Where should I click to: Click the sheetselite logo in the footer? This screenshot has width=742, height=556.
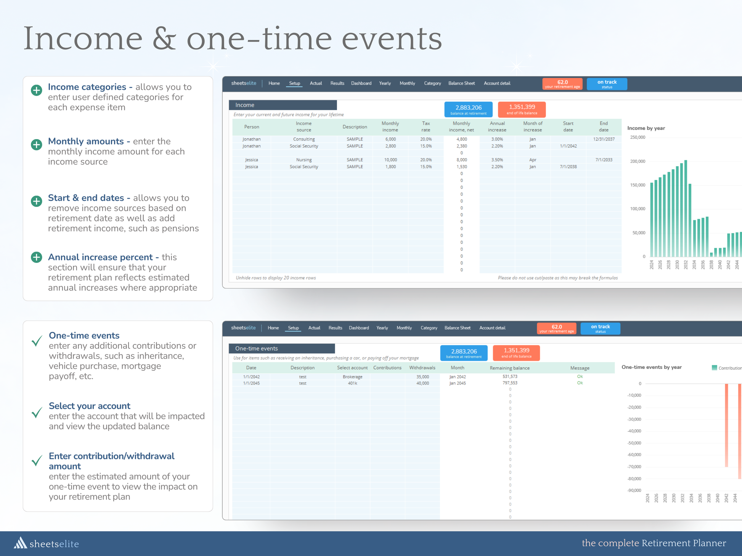click(47, 543)
